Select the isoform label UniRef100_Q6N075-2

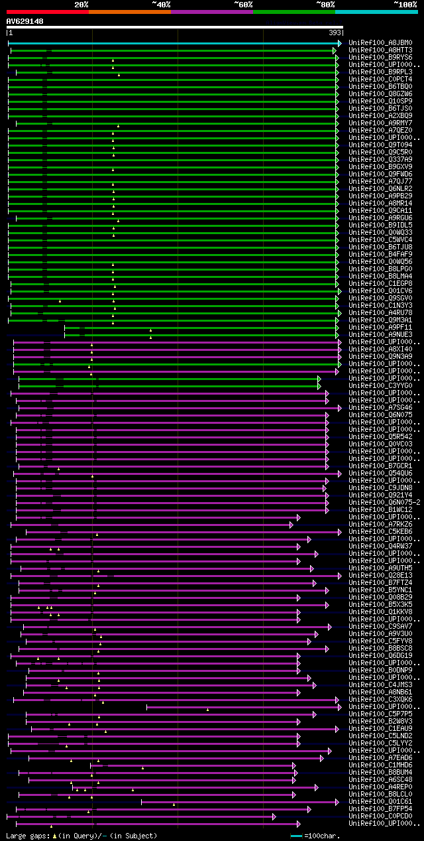[385, 503]
